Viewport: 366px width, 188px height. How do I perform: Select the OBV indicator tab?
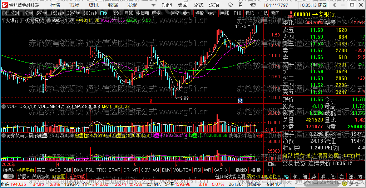click(146, 170)
